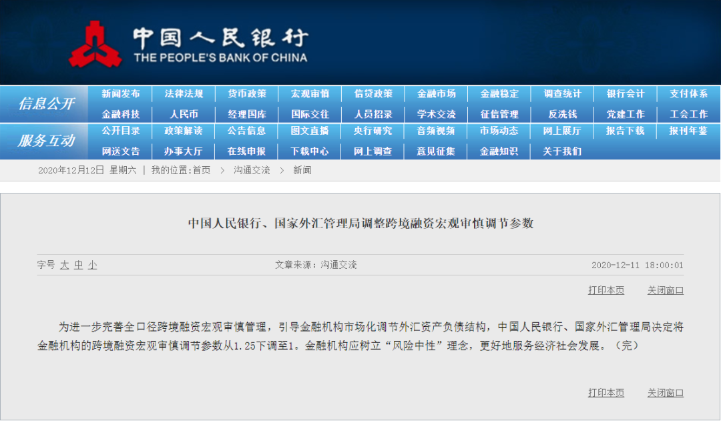721x421 pixels.
Task: Open the 货币政策 (Monetary Policy) section
Action: click(246, 93)
